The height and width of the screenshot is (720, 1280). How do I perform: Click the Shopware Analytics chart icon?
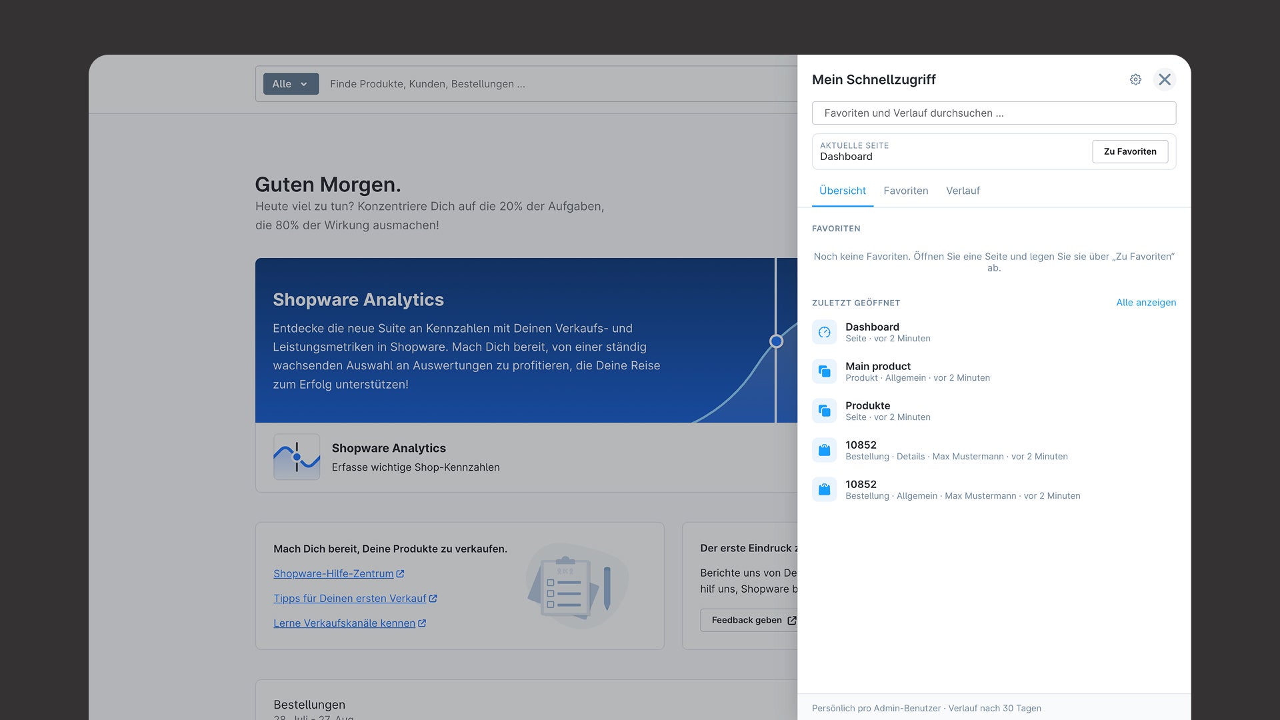(x=297, y=457)
